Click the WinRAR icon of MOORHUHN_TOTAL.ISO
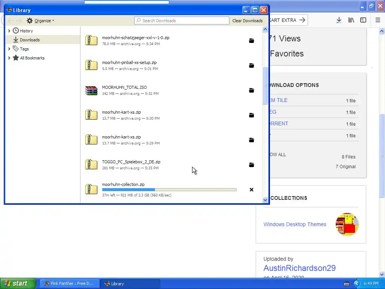Viewport: 385px width, 289px height. coord(91,90)
